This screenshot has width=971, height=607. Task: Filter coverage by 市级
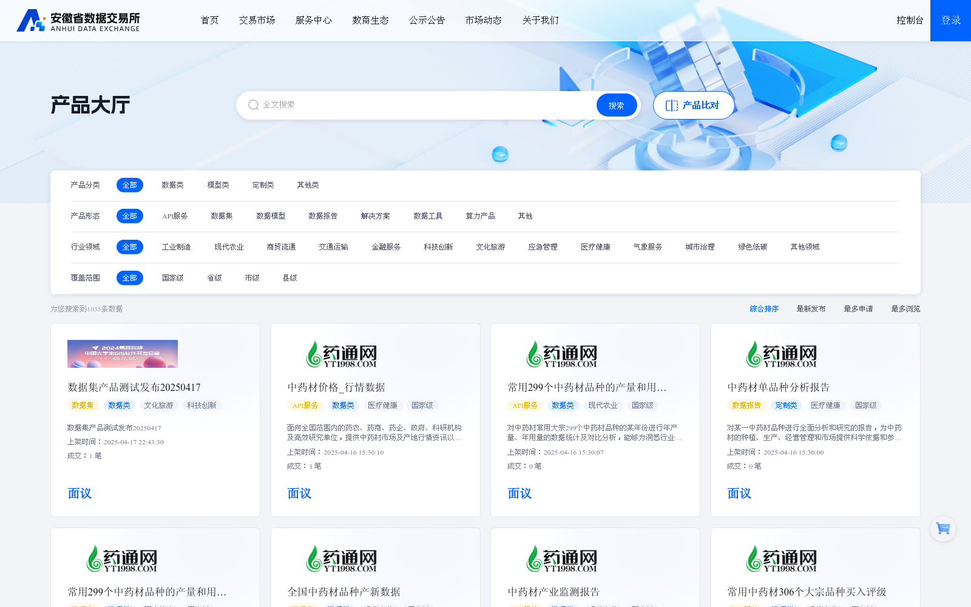pos(252,278)
